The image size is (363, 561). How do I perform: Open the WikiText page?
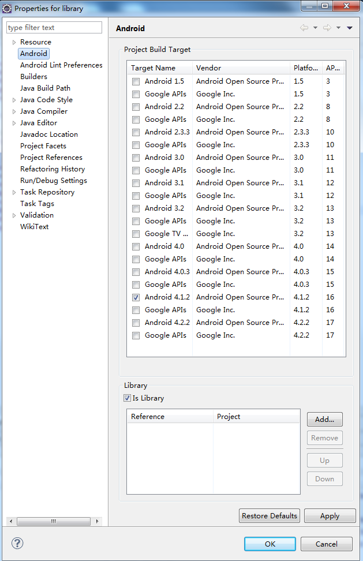34,226
